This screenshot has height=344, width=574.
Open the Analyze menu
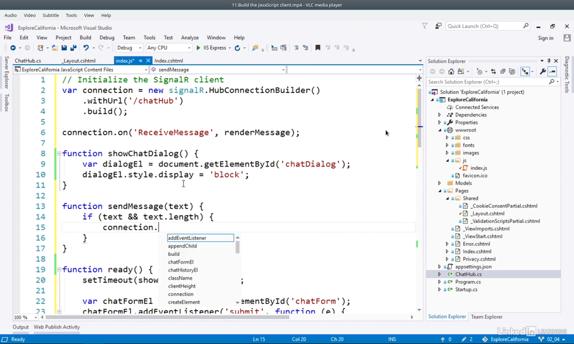189,38
